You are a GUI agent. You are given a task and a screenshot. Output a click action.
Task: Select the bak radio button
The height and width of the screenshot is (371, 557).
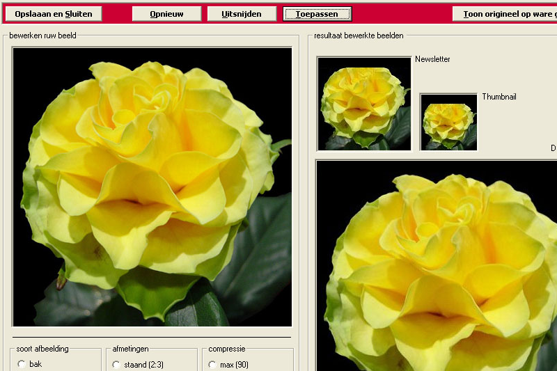[22, 364]
